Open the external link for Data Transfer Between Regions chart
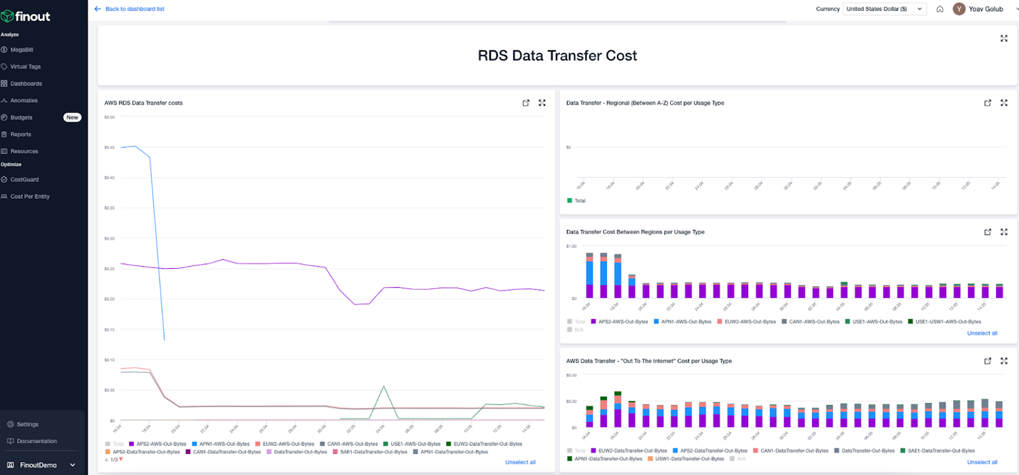1019x475 pixels. 988,231
